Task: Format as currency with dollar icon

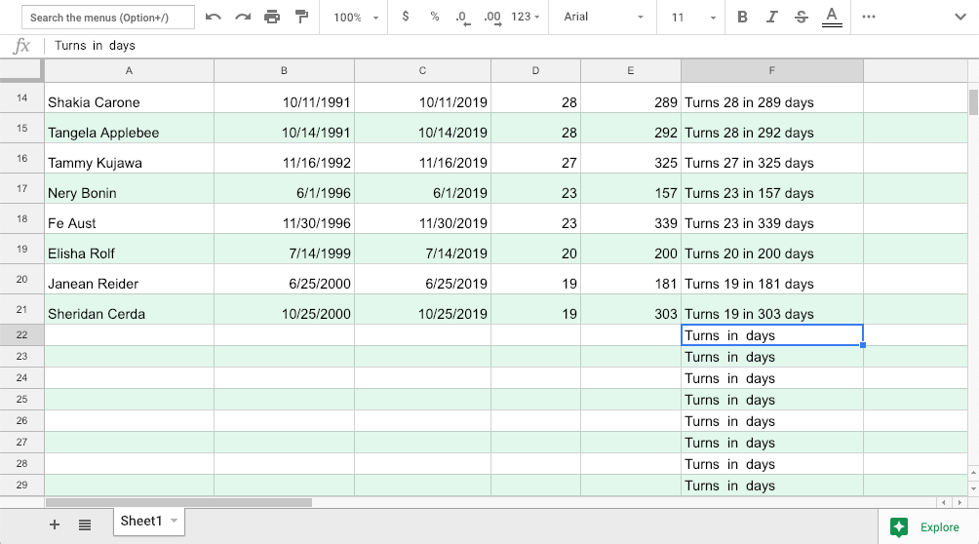Action: click(406, 18)
